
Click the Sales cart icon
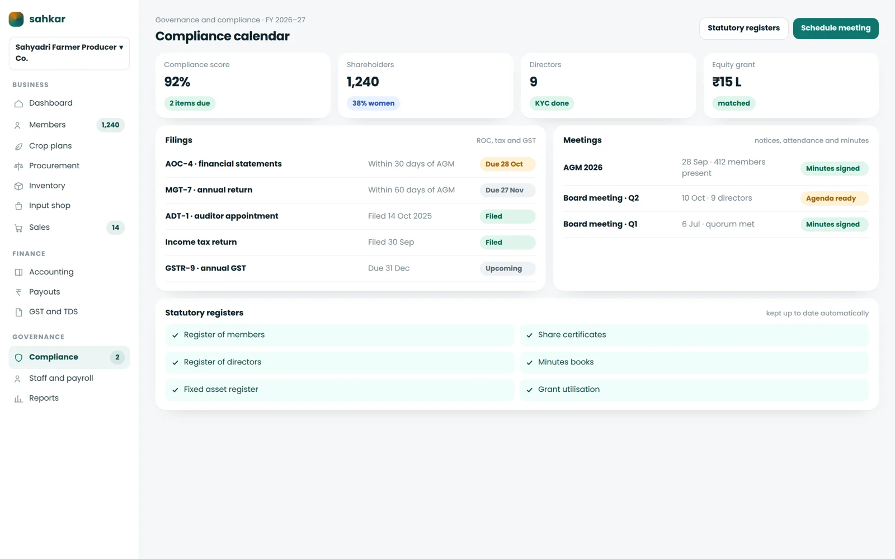(18, 228)
